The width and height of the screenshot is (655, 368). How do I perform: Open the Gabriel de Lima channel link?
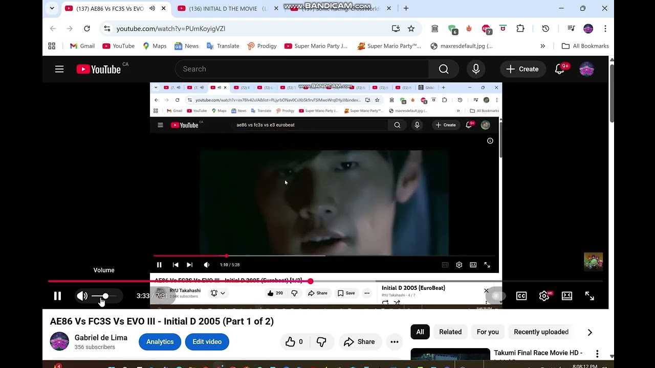[101, 338]
